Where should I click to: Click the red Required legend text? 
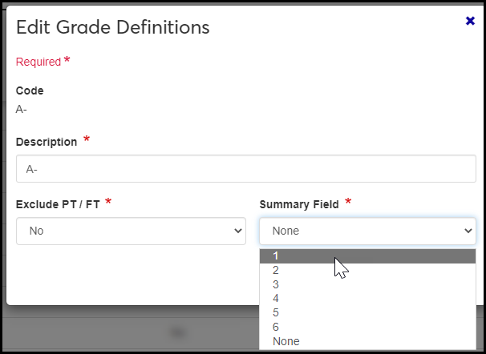pyautogui.click(x=38, y=62)
